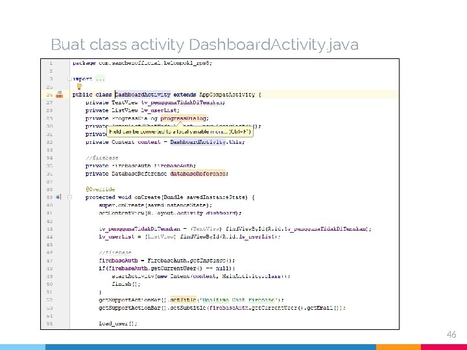This screenshot has height=350, width=467.
Task: Click AppCompatActivity in the extends clause
Action: tap(227, 95)
